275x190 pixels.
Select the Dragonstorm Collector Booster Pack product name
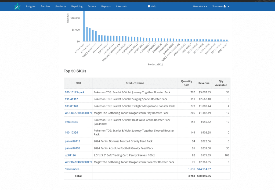(x=134, y=162)
